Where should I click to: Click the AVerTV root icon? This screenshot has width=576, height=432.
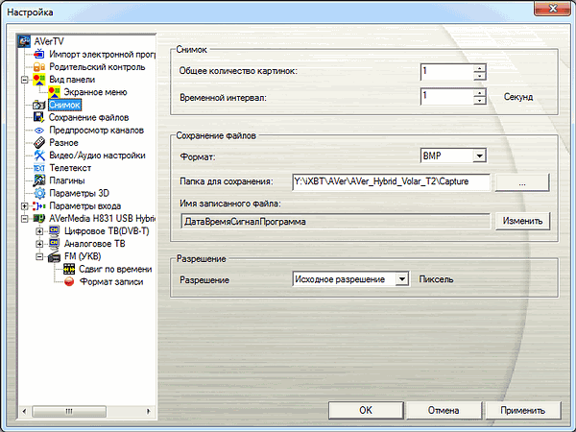(x=25, y=41)
